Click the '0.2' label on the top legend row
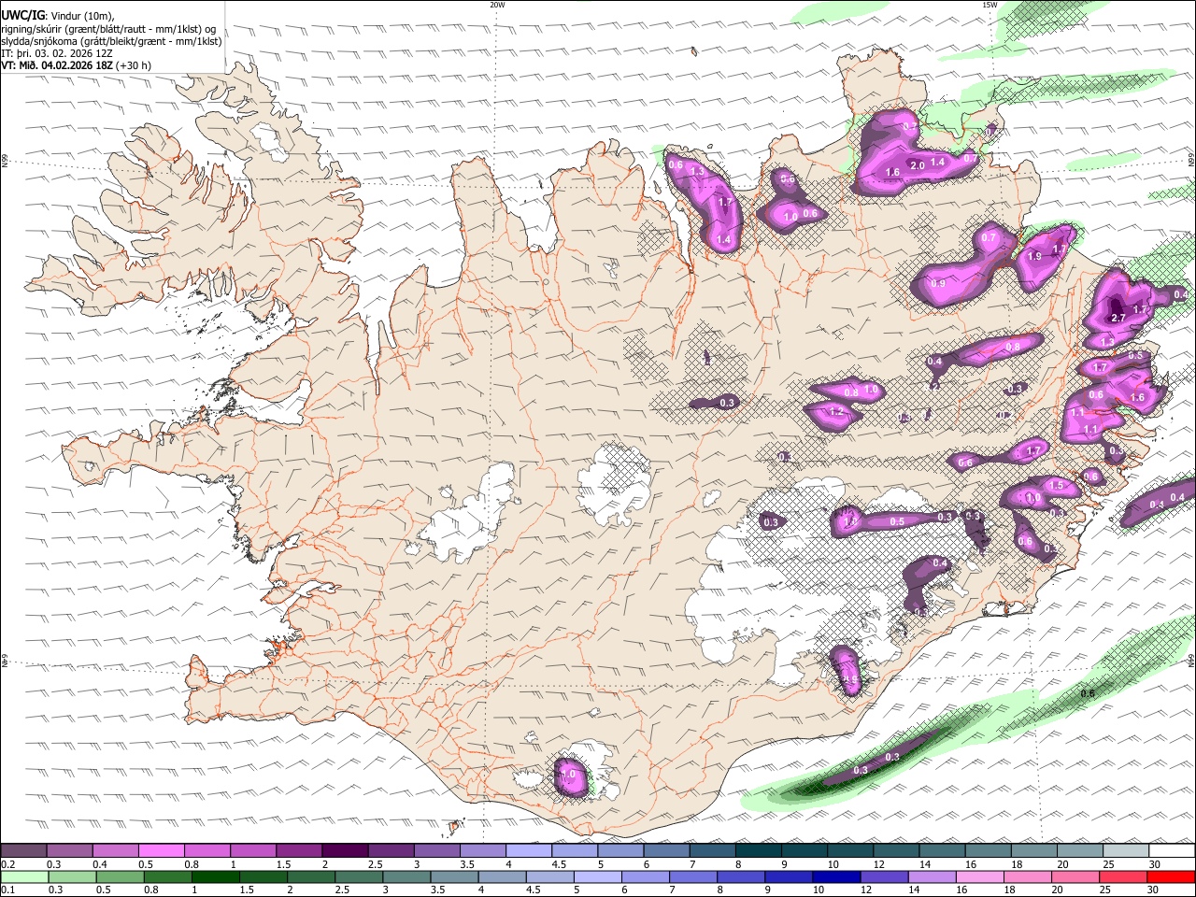The width and height of the screenshot is (1196, 897). pos(8,864)
